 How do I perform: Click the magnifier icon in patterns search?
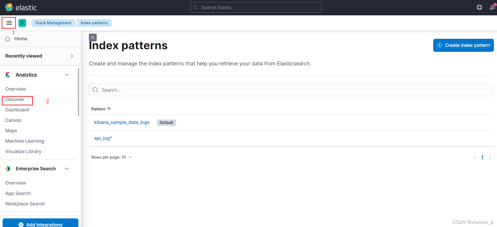95,90
